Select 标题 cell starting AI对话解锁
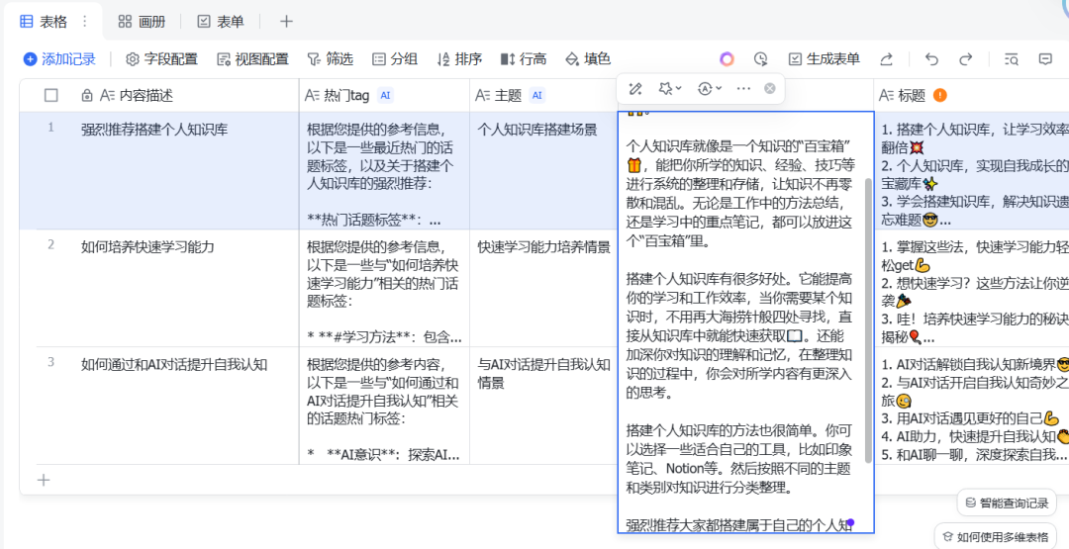Viewport: 1069px width, 549px height. [x=971, y=406]
